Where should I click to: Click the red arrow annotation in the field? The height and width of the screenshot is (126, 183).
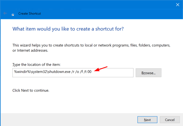101,69
